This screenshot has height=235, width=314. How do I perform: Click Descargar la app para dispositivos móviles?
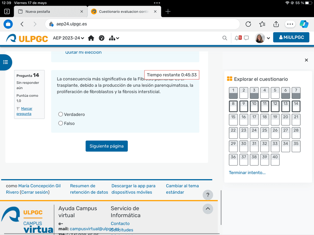pyautogui.click(x=133, y=189)
